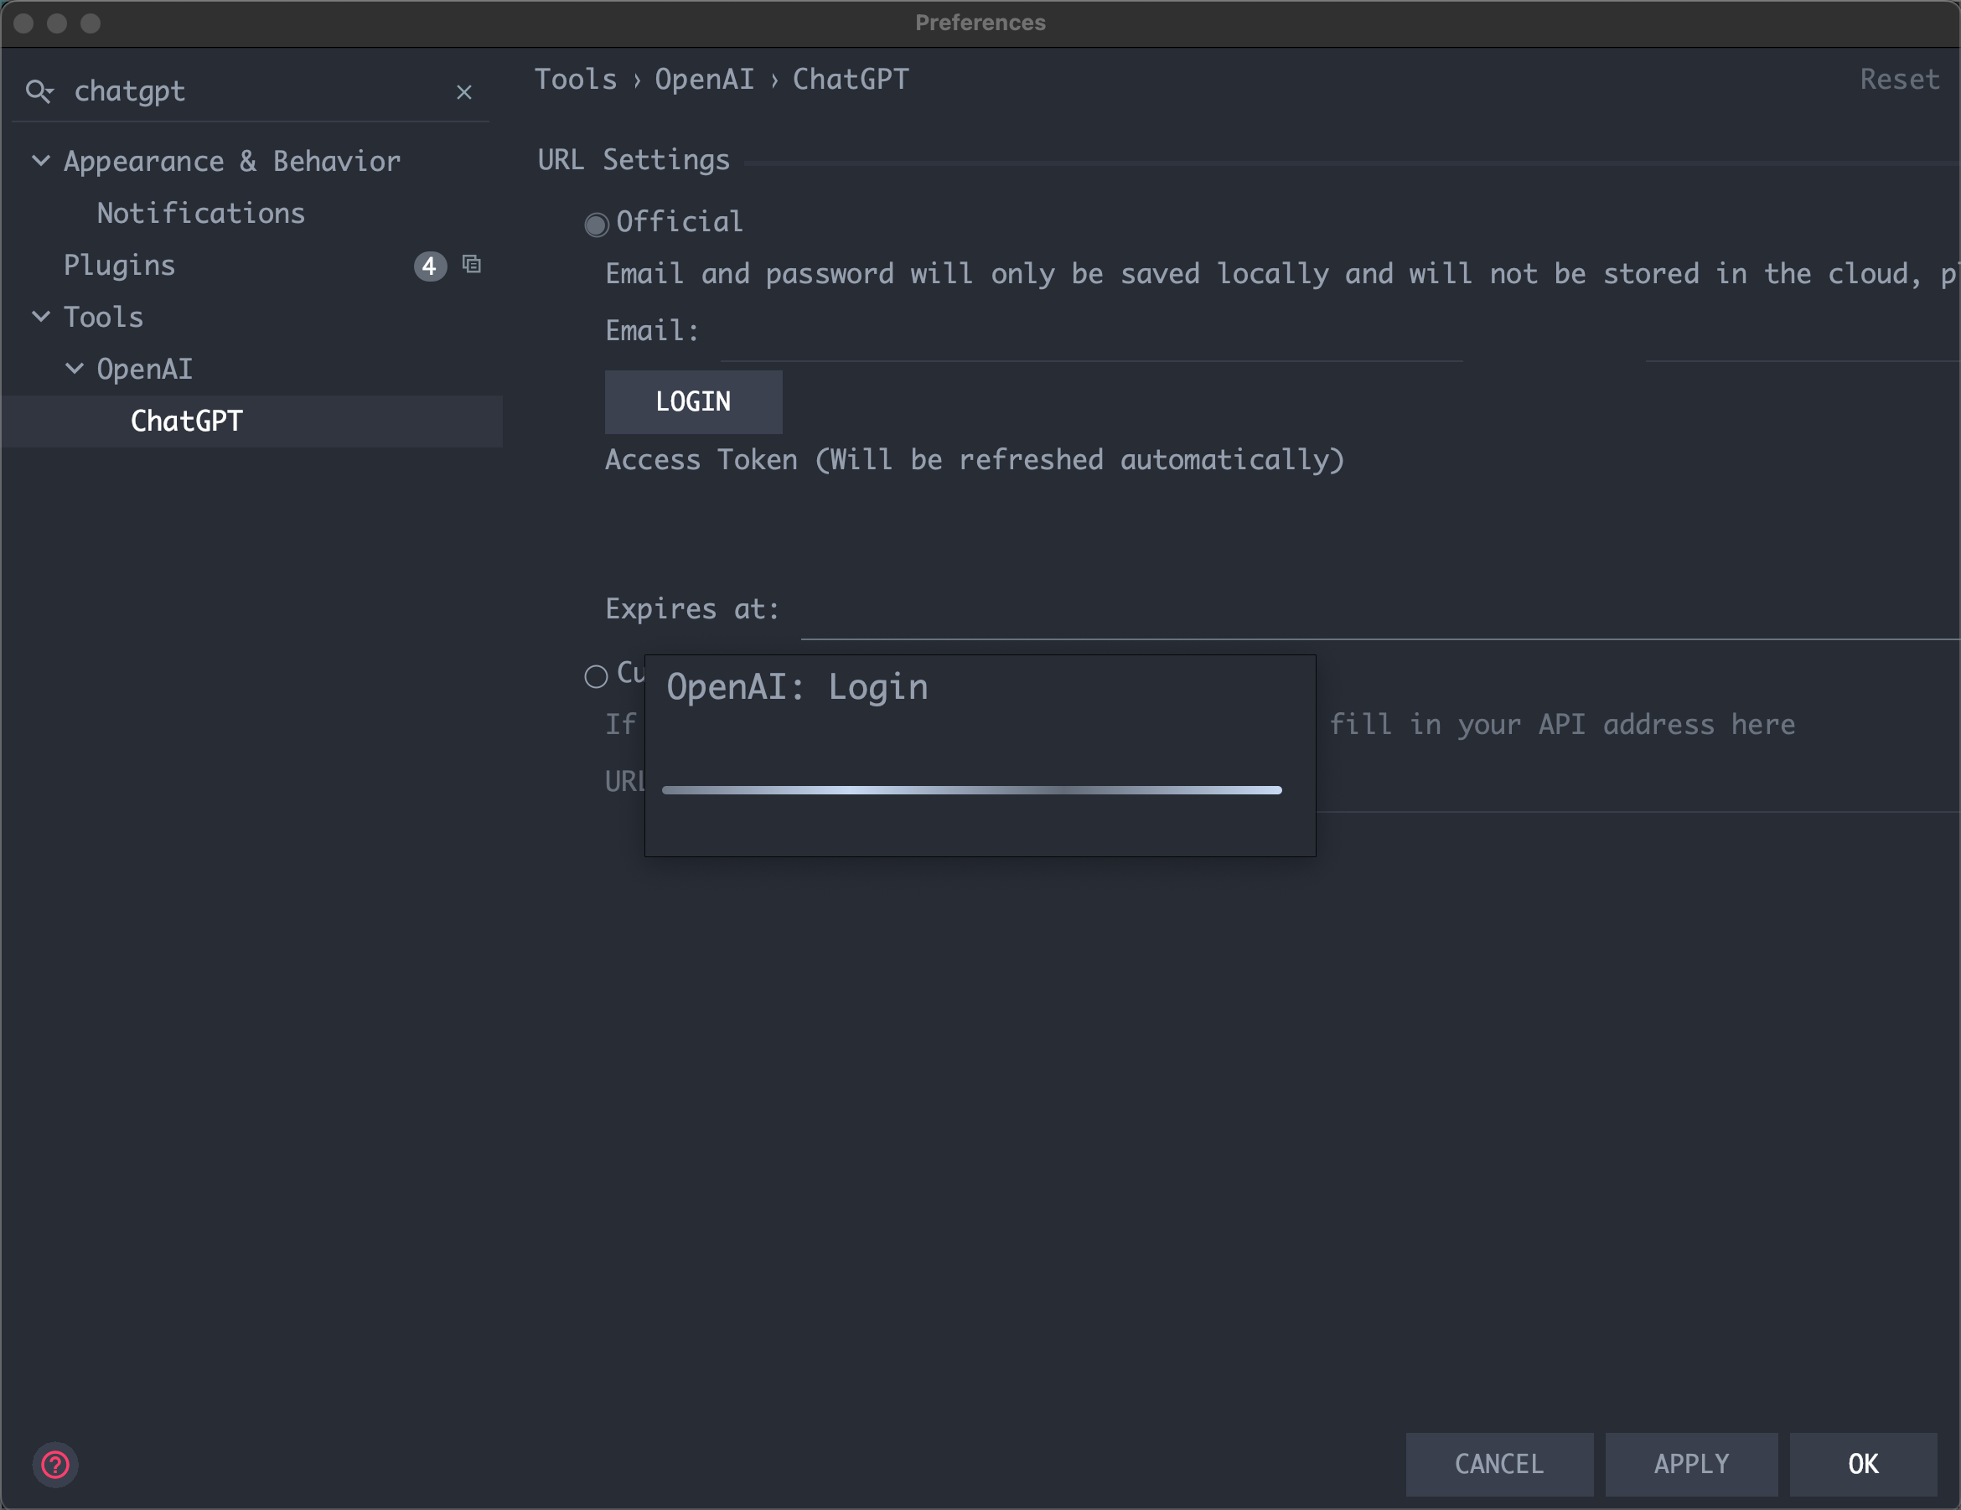Select the Custom URL option
1961x1510 pixels.
(595, 678)
